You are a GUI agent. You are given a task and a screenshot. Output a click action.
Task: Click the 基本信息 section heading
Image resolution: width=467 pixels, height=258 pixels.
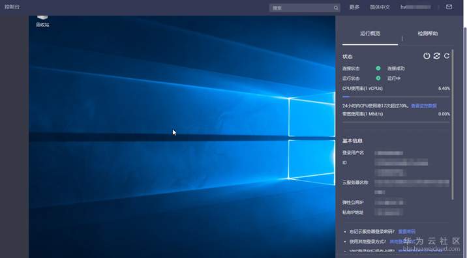352,141
